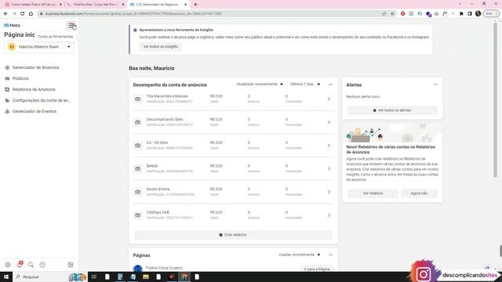
Task: Switch to PixelYourSite browser tab
Action: click(x=95, y=5)
